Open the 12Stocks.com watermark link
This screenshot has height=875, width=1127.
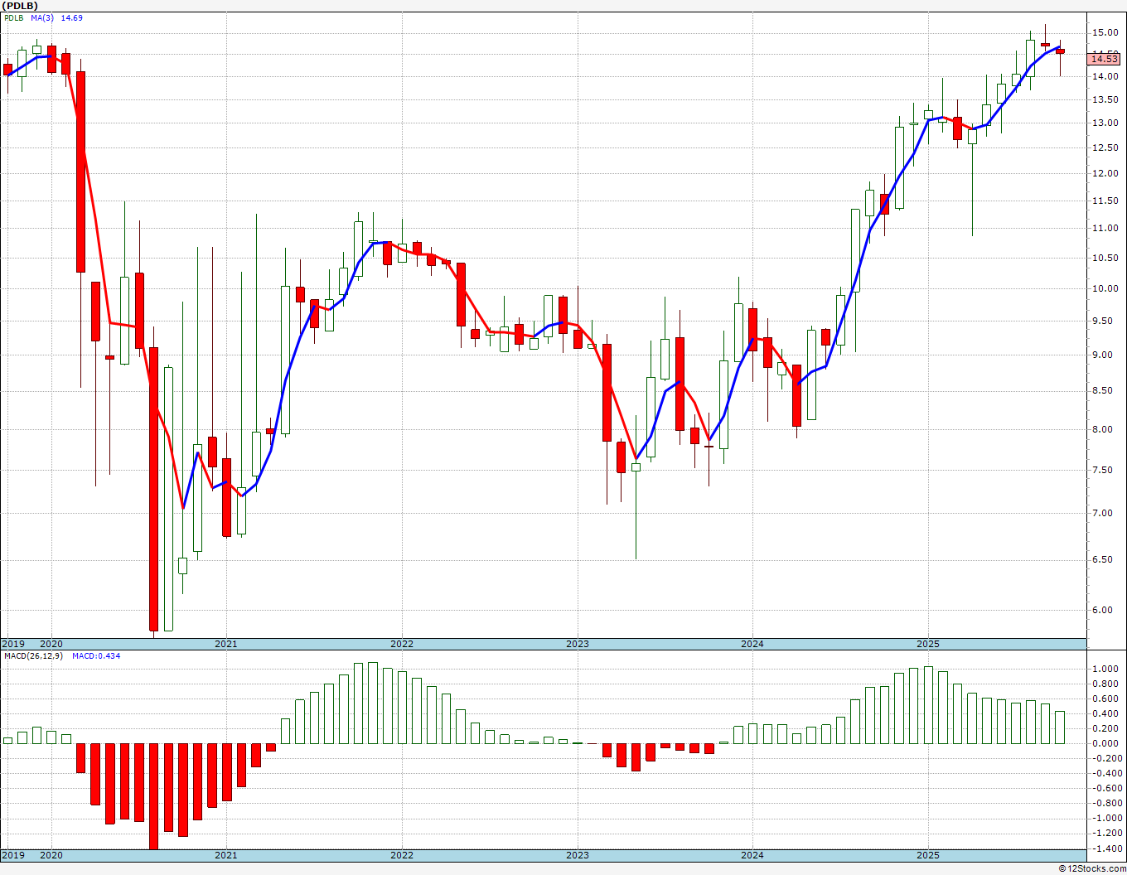[x=1093, y=868]
